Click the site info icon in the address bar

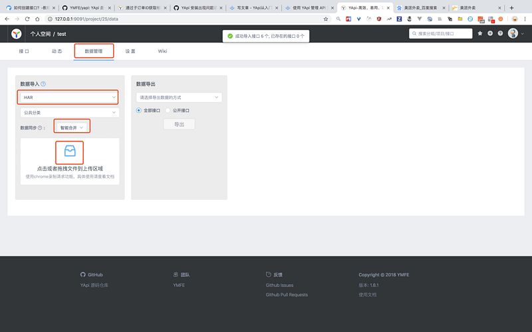point(50,19)
